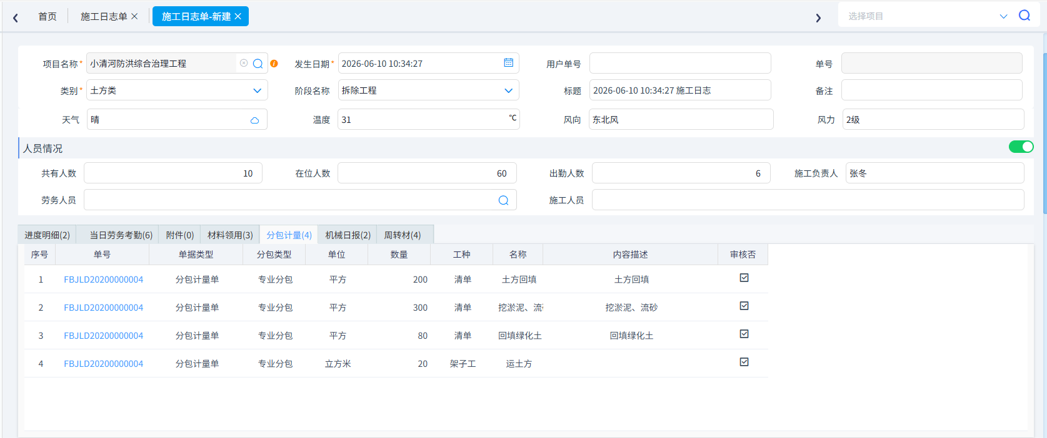Click the 施工人员 input field
The image size is (1047, 438).
point(808,200)
